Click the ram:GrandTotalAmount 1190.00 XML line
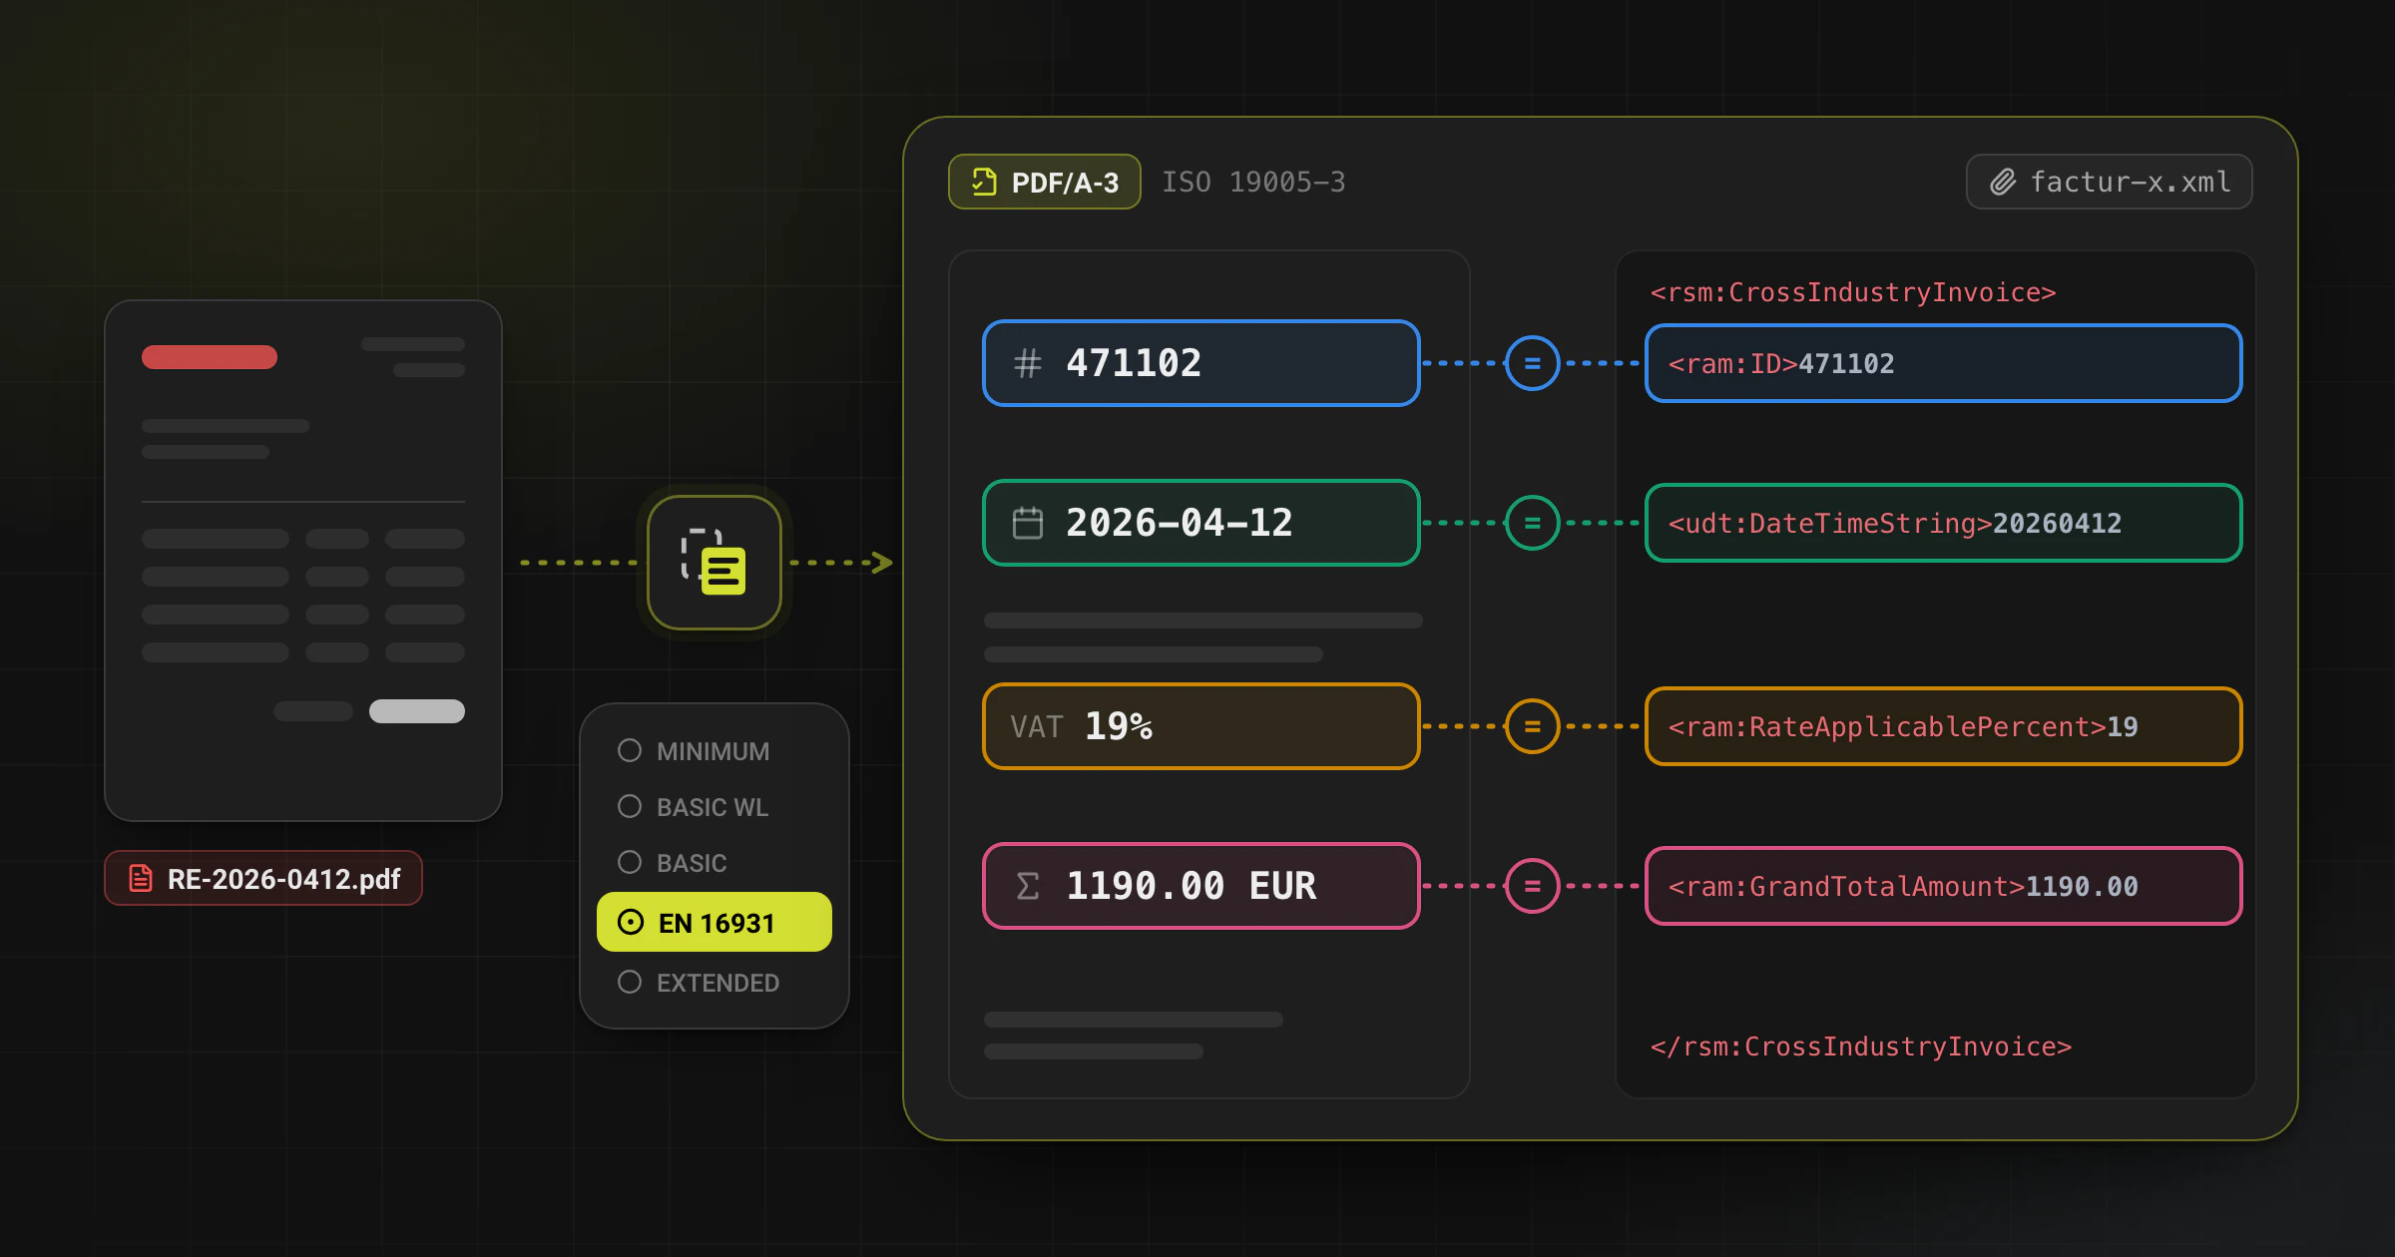Viewport: 2395px width, 1257px height. coord(1944,886)
